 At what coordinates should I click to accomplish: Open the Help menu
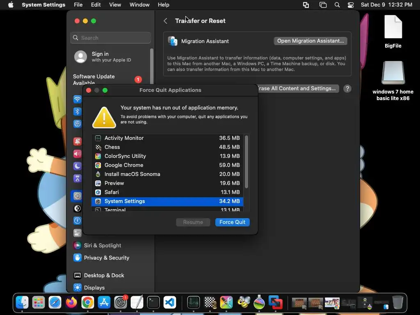(163, 5)
